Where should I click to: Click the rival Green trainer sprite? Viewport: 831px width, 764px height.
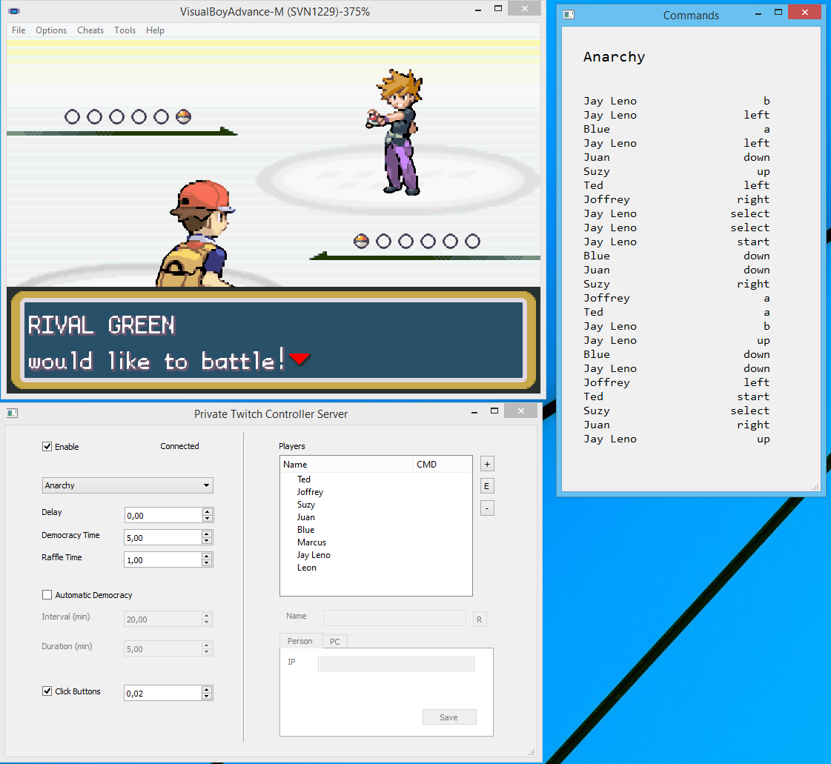pos(395,133)
